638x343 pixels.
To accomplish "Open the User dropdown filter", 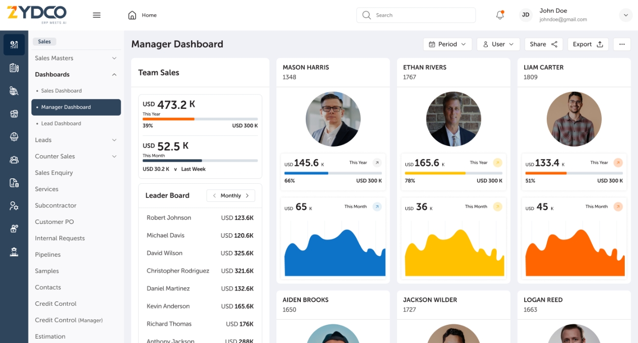I will click(498, 44).
